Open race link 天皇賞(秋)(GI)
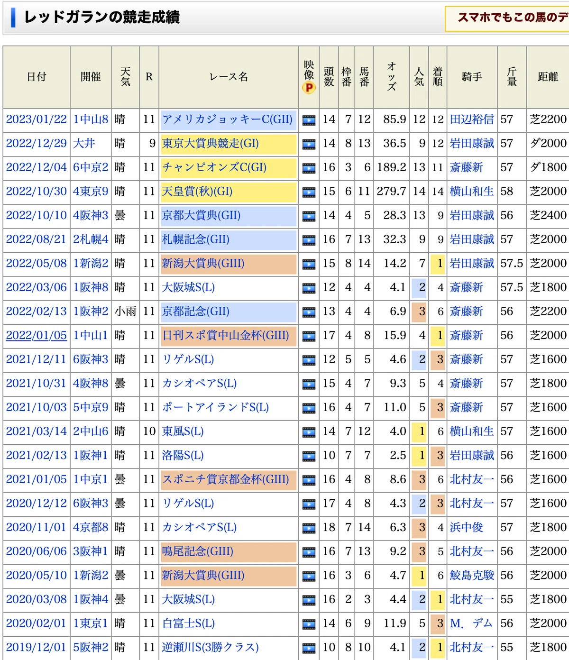569x660 pixels. click(197, 191)
